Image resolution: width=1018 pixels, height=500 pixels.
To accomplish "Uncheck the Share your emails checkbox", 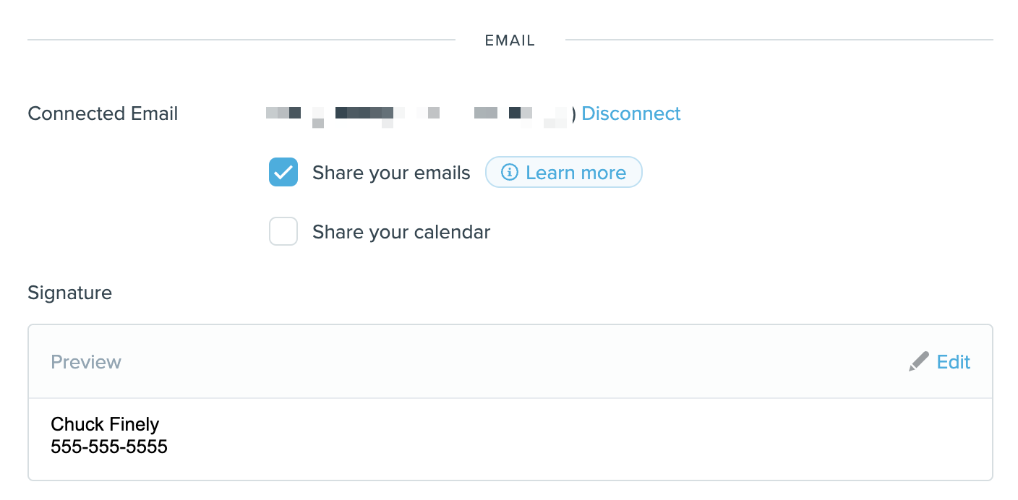I will [283, 173].
